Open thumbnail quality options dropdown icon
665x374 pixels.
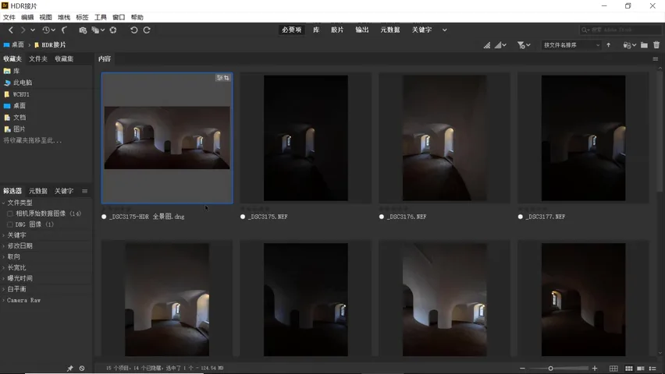(500, 45)
